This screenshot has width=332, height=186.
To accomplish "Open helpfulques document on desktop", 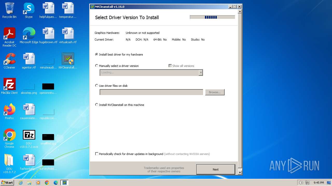I will click(48, 11).
